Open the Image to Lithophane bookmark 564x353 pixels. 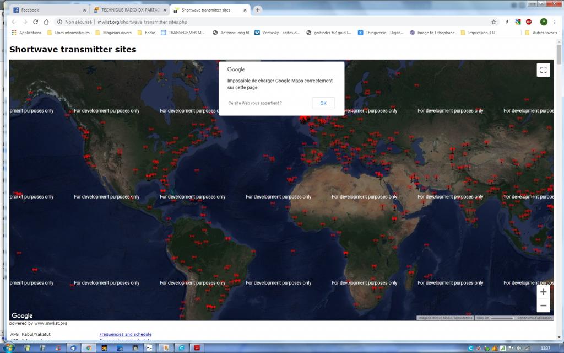pyautogui.click(x=432, y=33)
